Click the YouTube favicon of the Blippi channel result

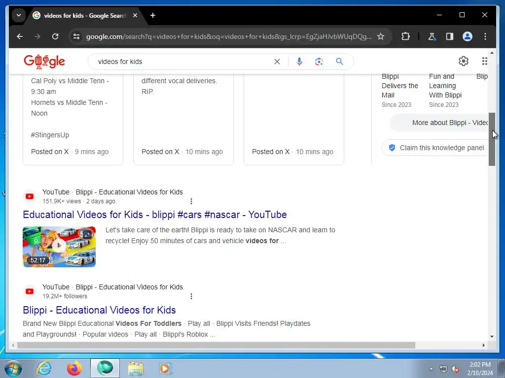click(x=30, y=291)
